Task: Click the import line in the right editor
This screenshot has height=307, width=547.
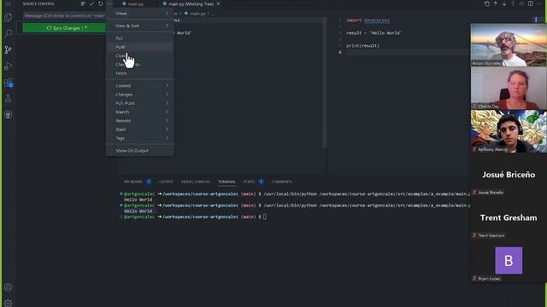Action: click(368, 20)
